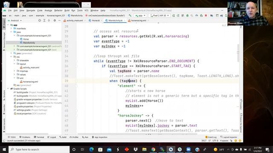Open the Problems tool window
Viewport: 273px width, 153px height.
pyautogui.click(x=25, y=137)
